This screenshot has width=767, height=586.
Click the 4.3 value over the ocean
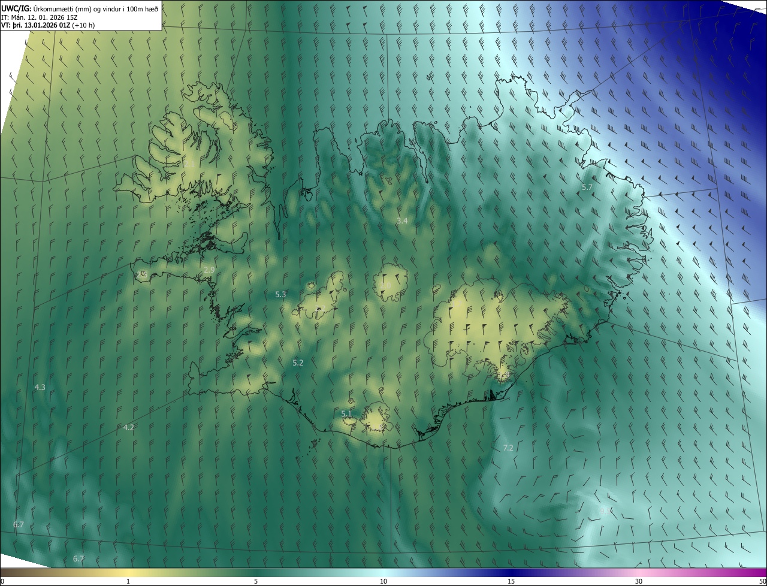pos(40,388)
